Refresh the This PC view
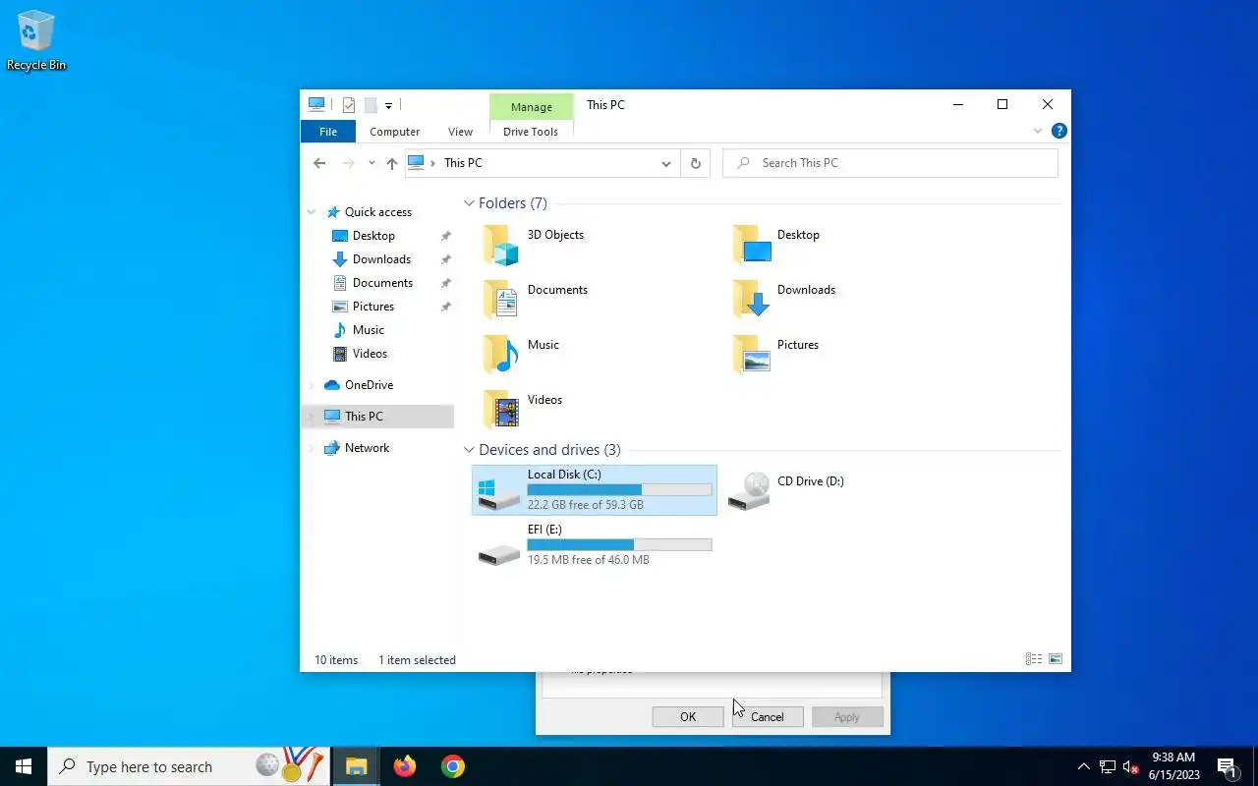Viewport: 1258px width, 786px height. pyautogui.click(x=695, y=163)
